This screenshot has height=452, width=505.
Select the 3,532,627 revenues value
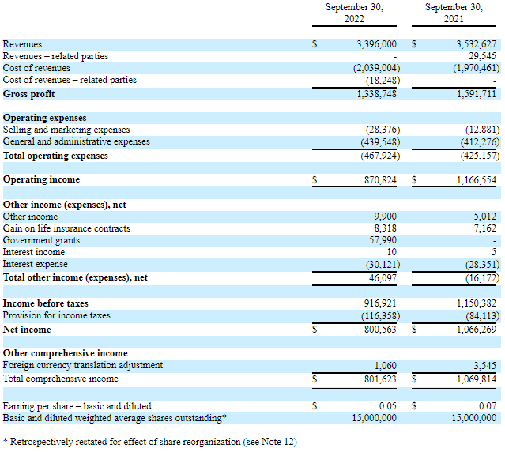(476, 44)
